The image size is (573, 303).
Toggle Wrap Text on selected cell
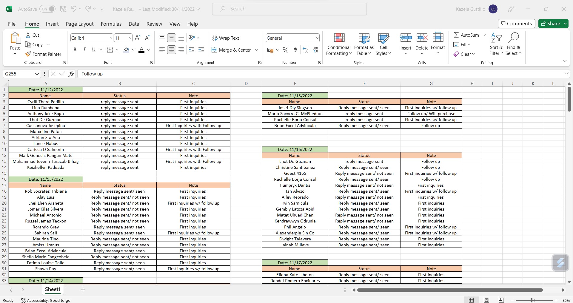(x=226, y=38)
